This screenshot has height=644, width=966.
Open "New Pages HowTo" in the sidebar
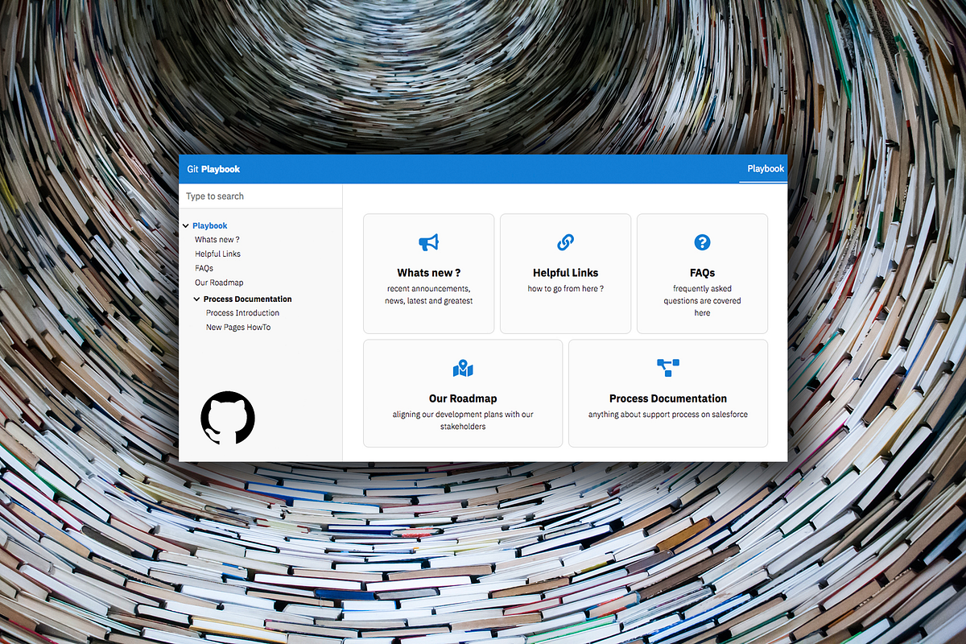click(x=237, y=327)
